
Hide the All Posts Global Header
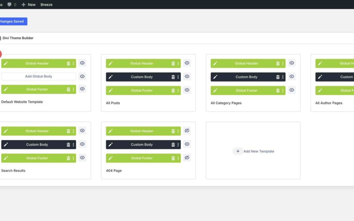point(187,63)
